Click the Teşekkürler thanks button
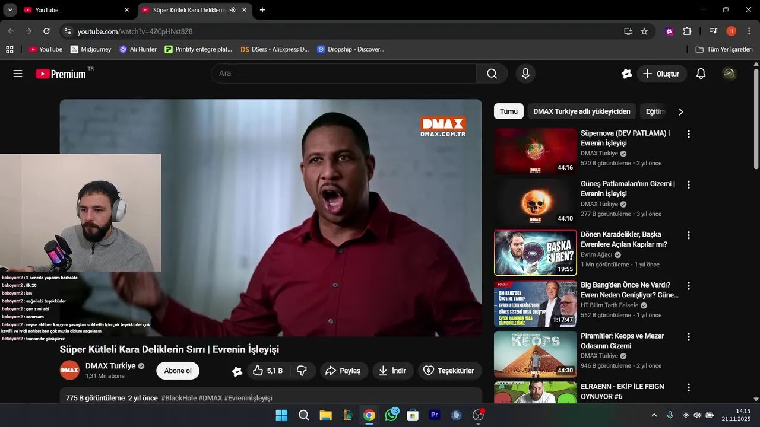Viewport: 760px width, 427px height. click(449, 371)
